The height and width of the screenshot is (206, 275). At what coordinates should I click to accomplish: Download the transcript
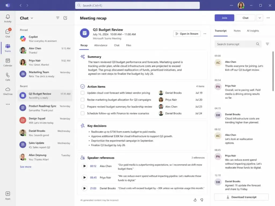pos(241,197)
